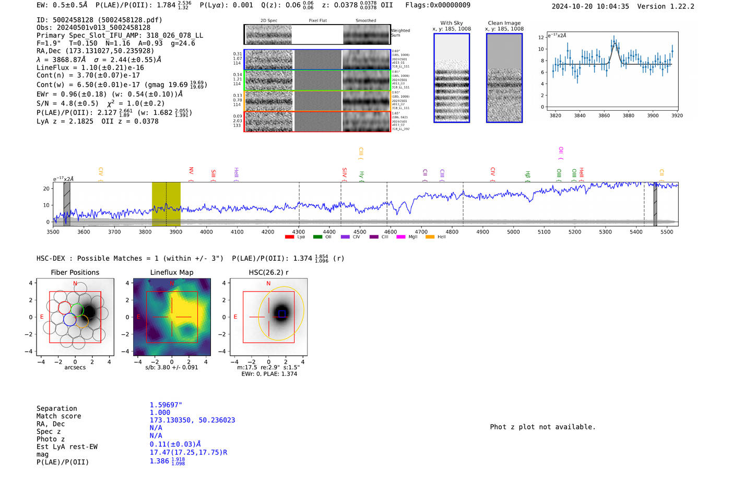The image size is (731, 498).
Task: Open the red-bordered 2D fiber cutout row
Action: pos(317,121)
